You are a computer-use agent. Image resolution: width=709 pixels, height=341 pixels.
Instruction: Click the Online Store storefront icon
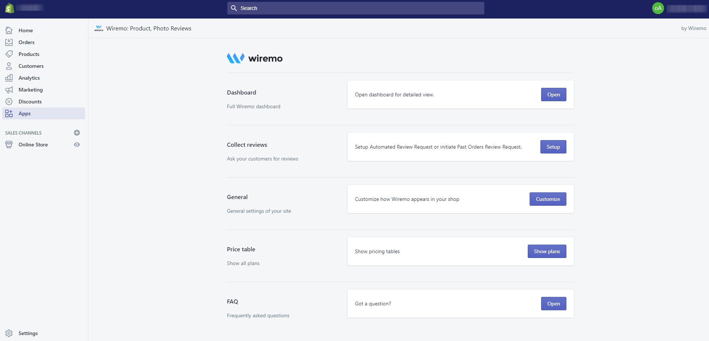9,145
